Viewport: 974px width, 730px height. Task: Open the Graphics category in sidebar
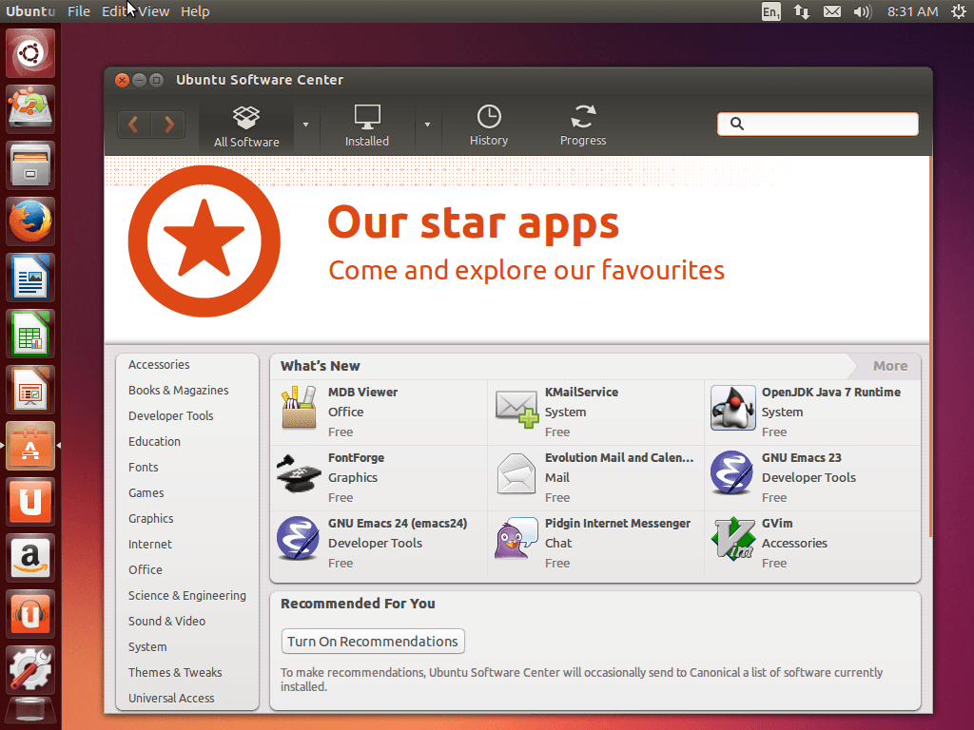click(151, 518)
